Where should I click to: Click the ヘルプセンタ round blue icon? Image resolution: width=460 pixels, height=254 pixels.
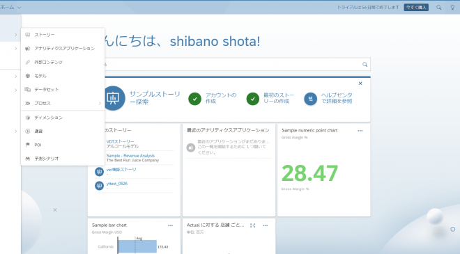point(310,99)
